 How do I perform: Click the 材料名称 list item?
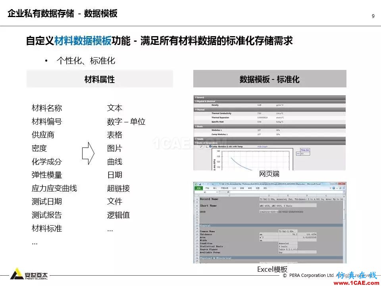pyautogui.click(x=47, y=108)
